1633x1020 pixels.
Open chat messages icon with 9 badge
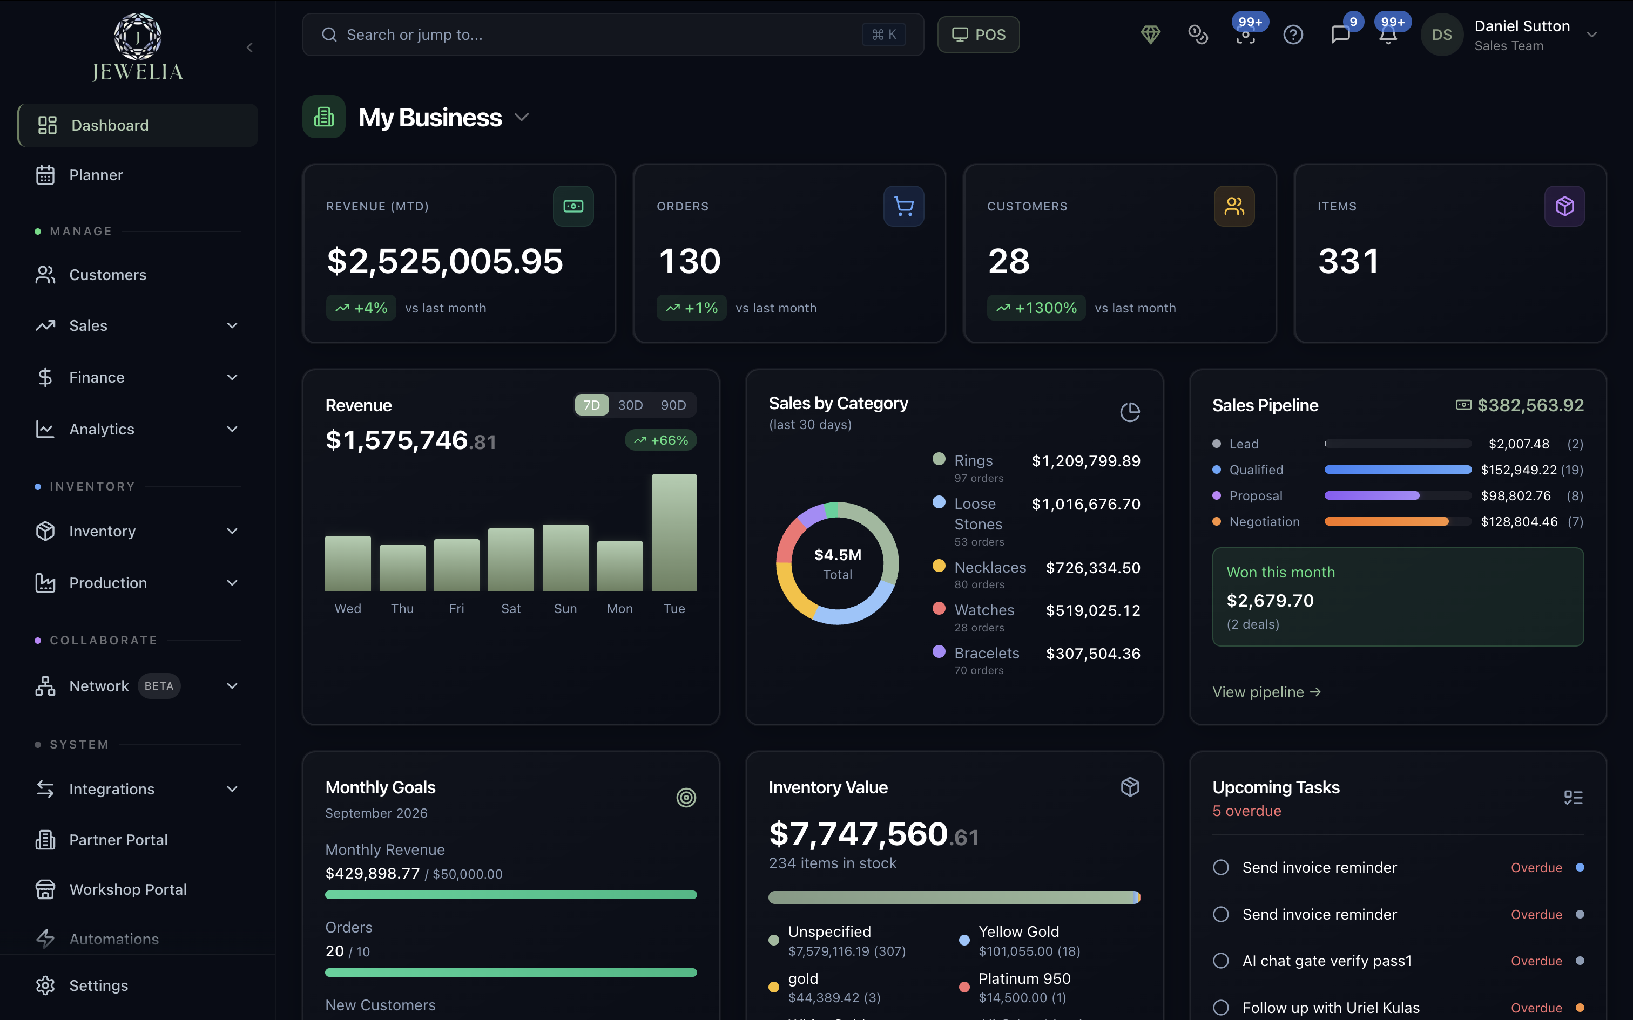point(1340,35)
